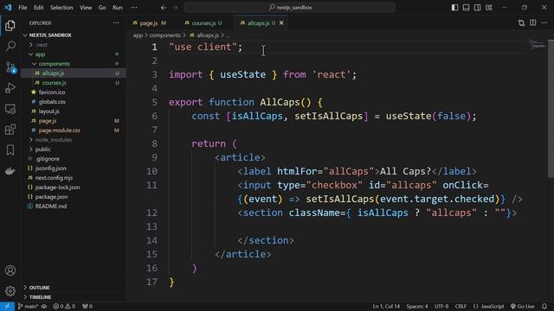Open the Bookmarks view icon
Viewport: 554px width, 311px height.
pos(10,150)
